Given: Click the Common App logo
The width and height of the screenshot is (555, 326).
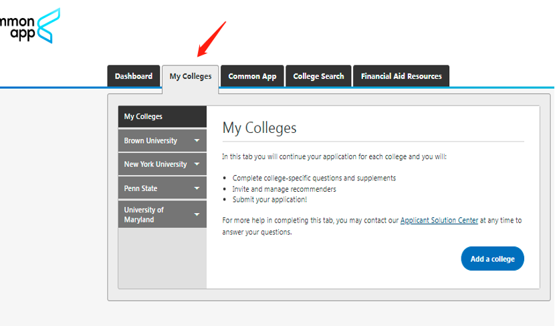Looking at the screenshot, I should click(x=30, y=27).
